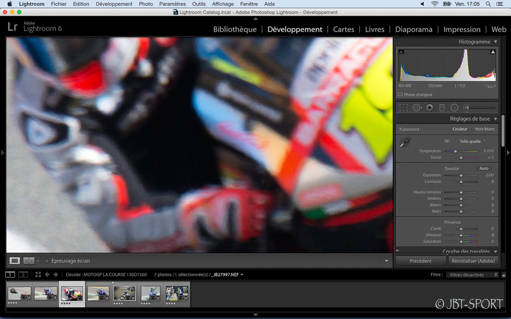The image size is (511, 319).
Task: Pick the White Balance eyedropper
Action: coord(405,142)
